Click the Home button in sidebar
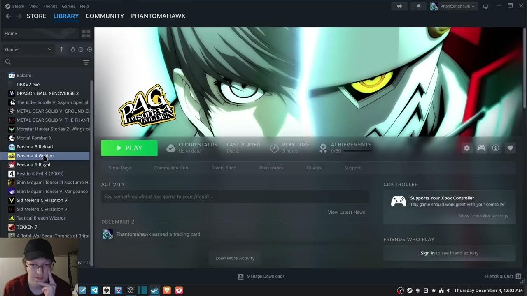The width and height of the screenshot is (527, 296). coord(40,33)
